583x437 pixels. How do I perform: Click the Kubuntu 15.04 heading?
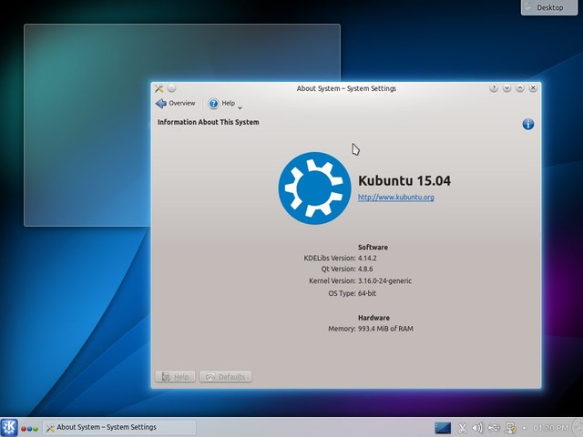(x=404, y=180)
